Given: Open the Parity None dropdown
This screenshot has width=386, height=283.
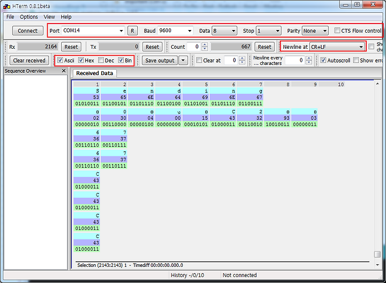Looking at the screenshot, I should pyautogui.click(x=315, y=31).
